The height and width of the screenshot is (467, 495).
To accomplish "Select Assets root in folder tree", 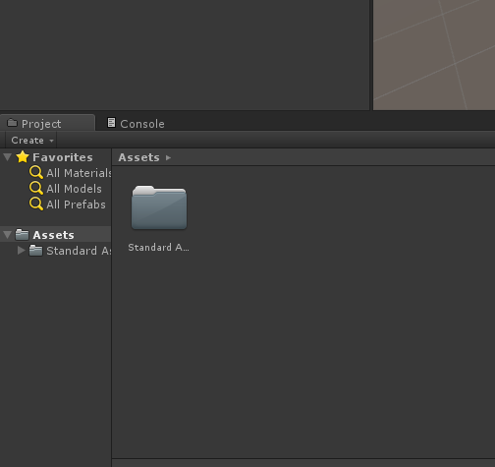I will [55, 235].
